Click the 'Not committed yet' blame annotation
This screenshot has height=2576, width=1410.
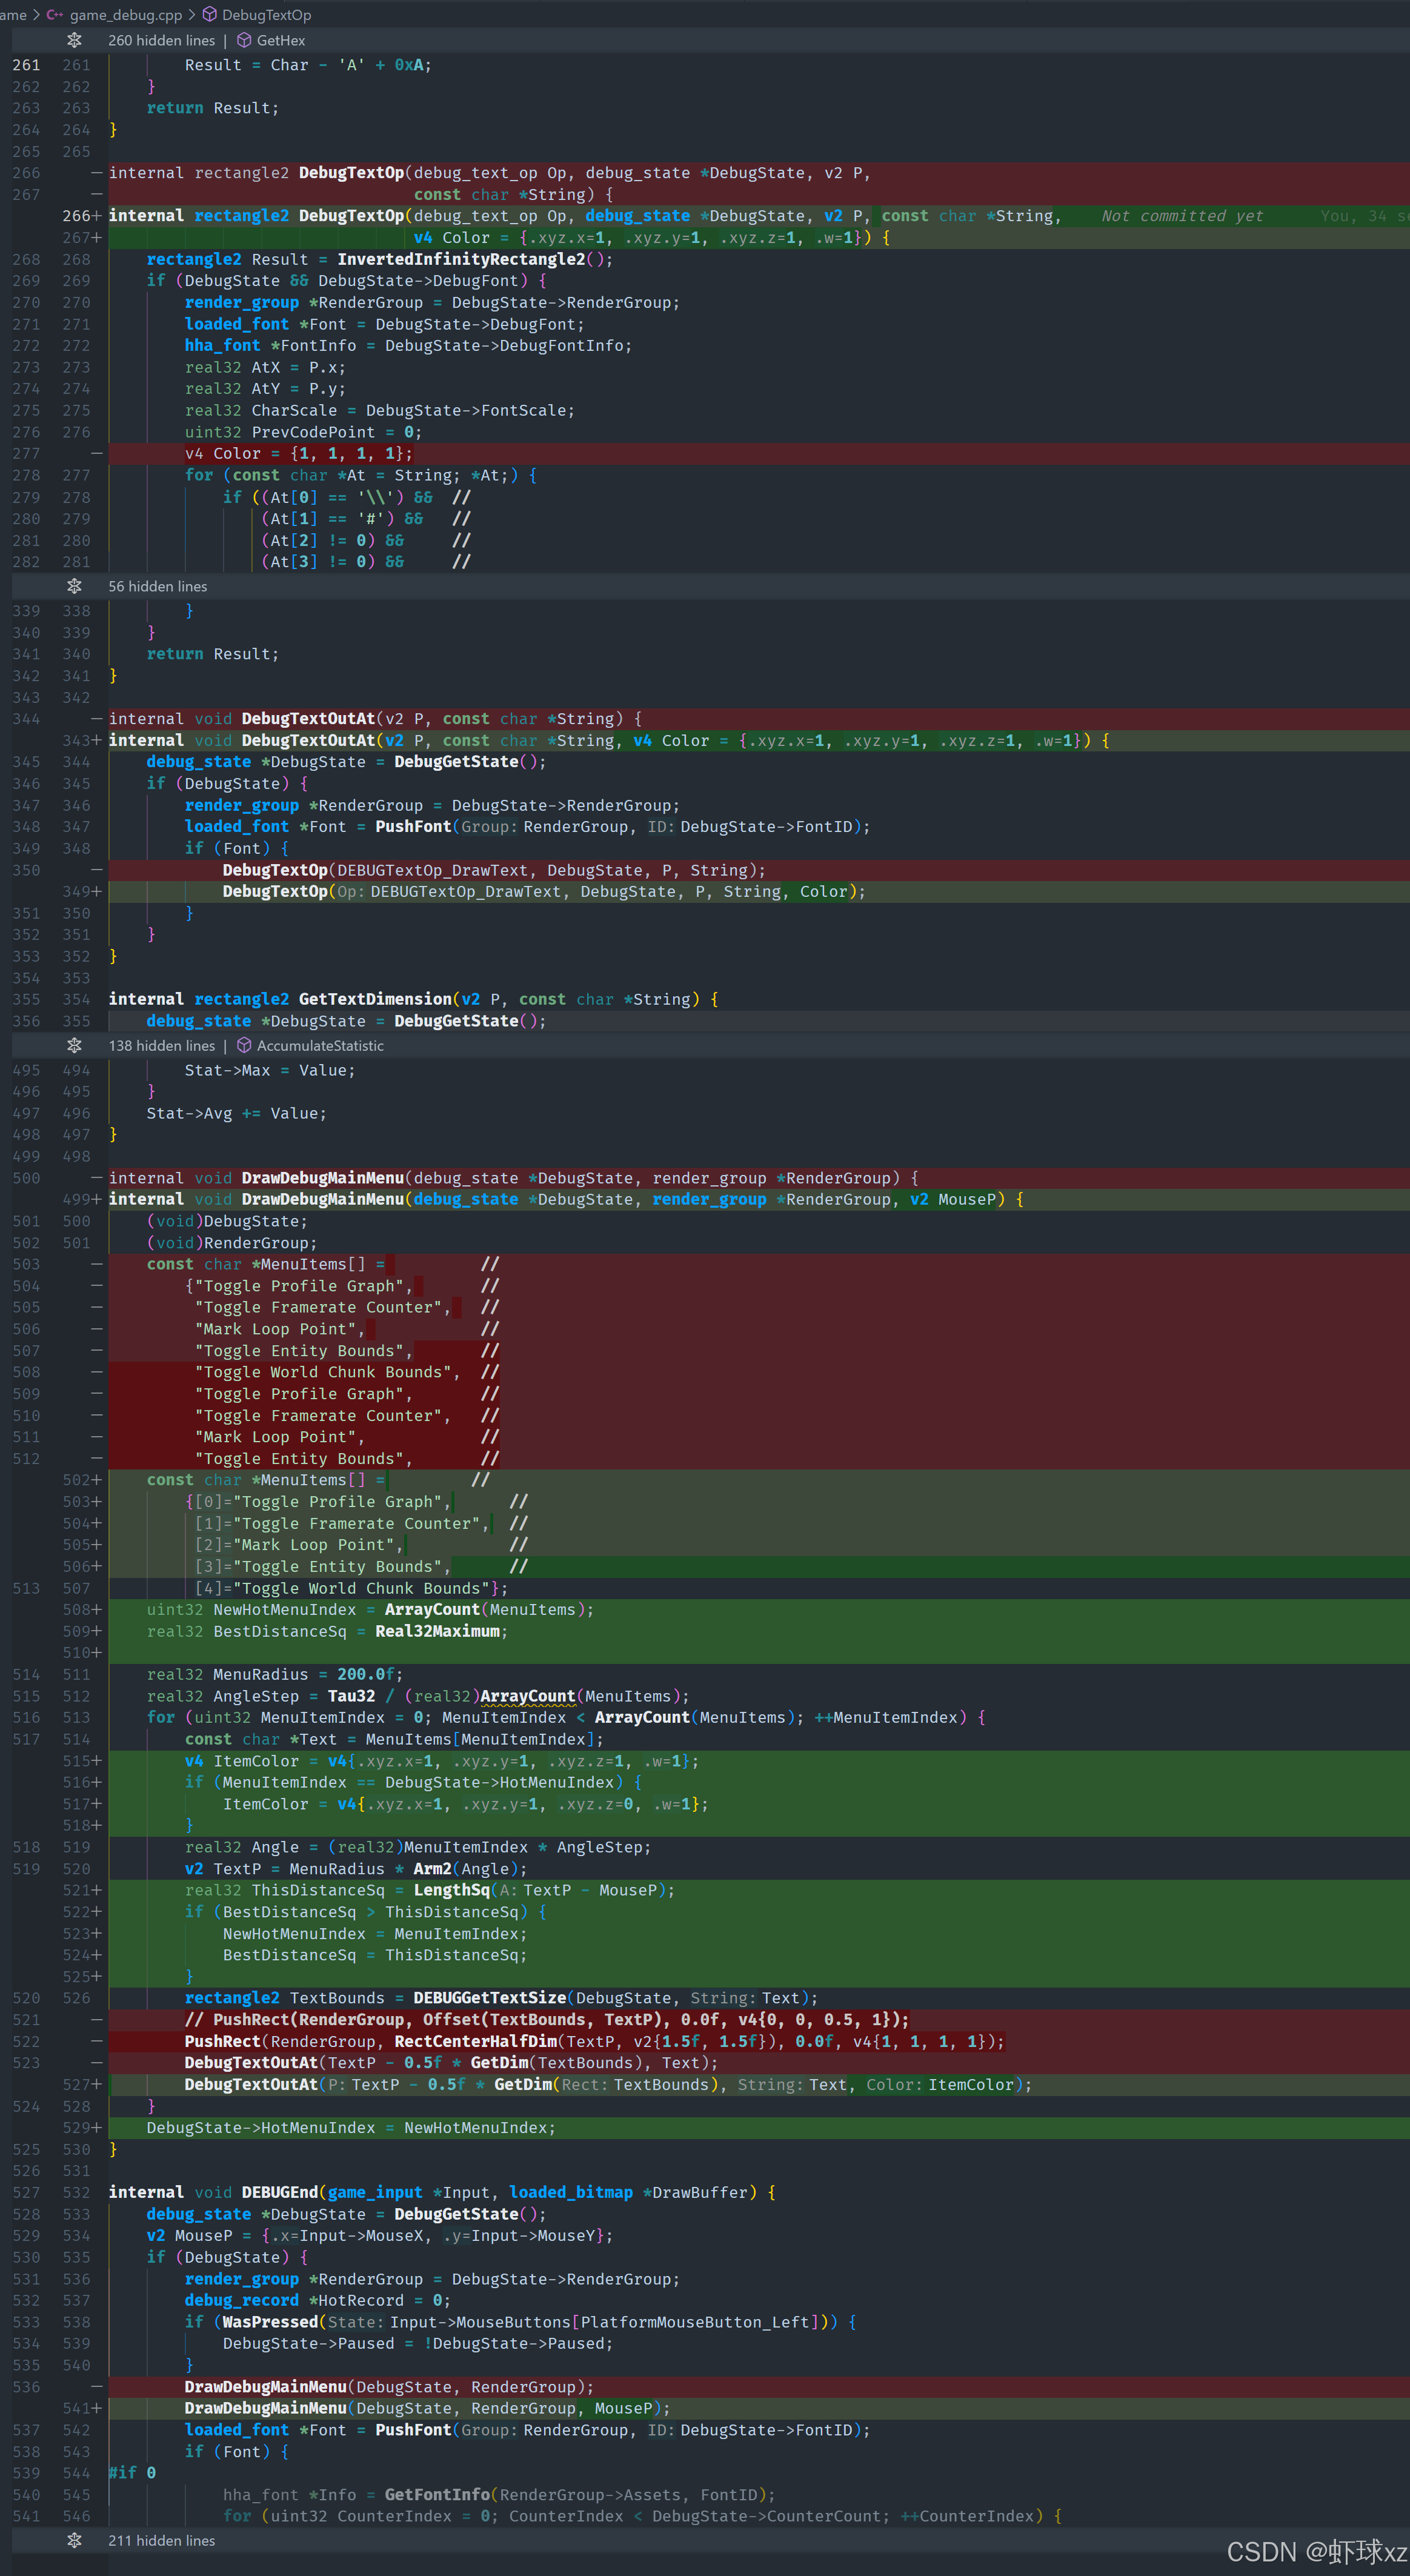click(x=1182, y=216)
